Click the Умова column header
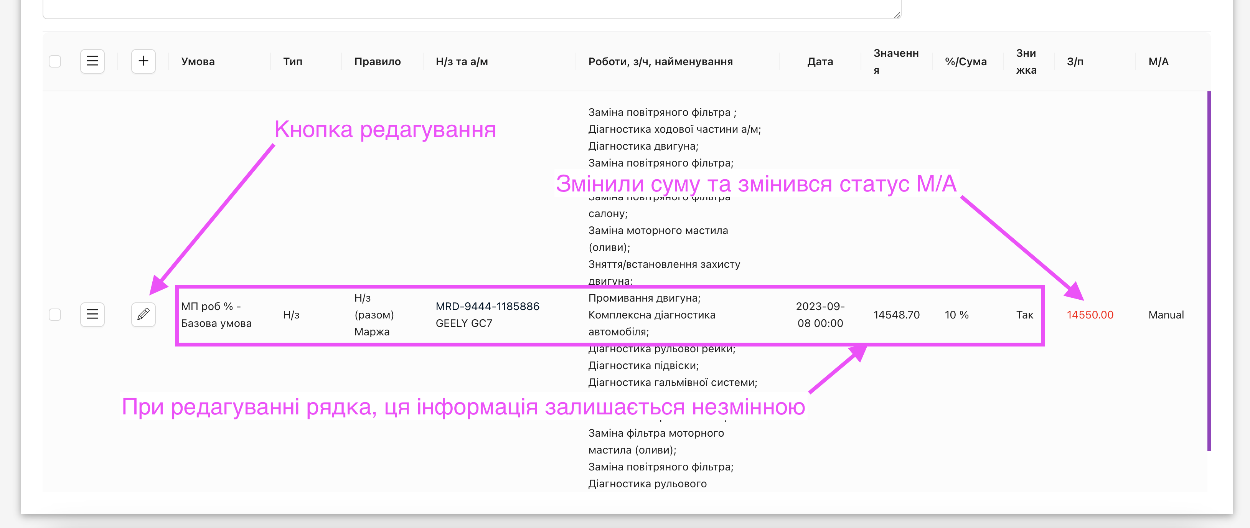Screen dimensions: 1250x528 (x=198, y=62)
